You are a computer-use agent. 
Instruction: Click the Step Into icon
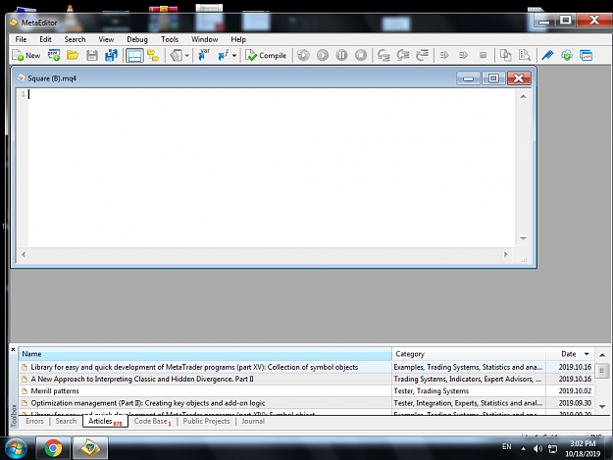383,56
